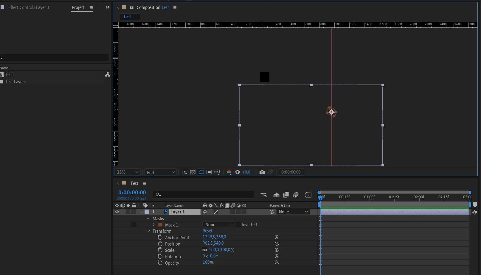Click the Exposure value +0,0
Viewport: 481px width, 275px height.
pyautogui.click(x=246, y=172)
